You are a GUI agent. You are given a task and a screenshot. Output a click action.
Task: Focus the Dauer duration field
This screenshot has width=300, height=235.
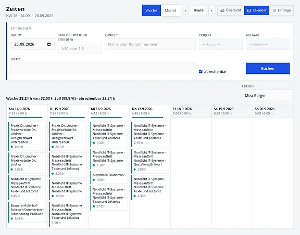point(80,48)
